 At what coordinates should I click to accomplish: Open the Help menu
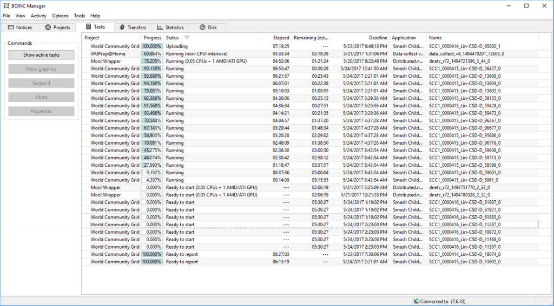[x=95, y=16]
